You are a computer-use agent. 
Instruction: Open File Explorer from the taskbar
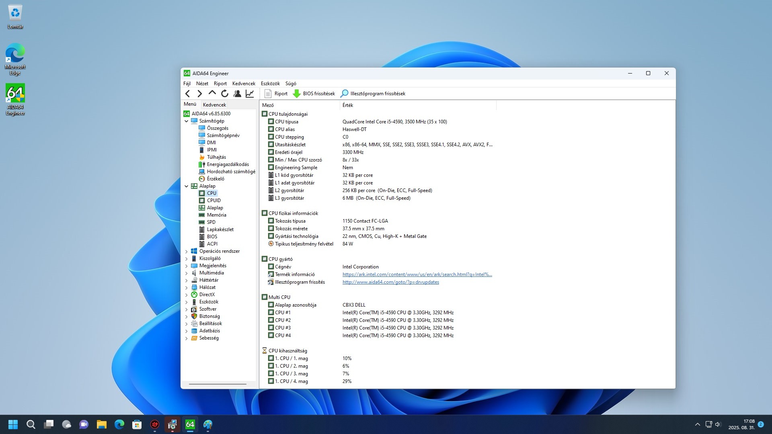pos(101,424)
